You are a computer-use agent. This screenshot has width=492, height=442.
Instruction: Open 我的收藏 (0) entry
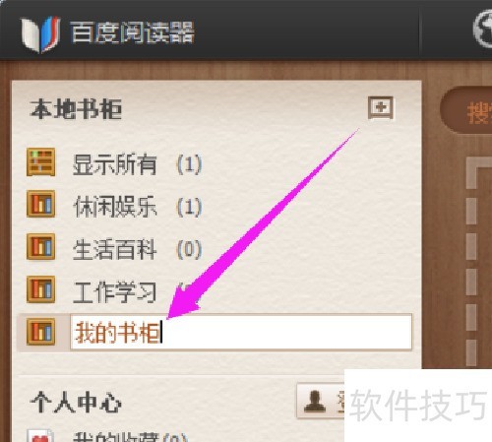tap(130, 437)
